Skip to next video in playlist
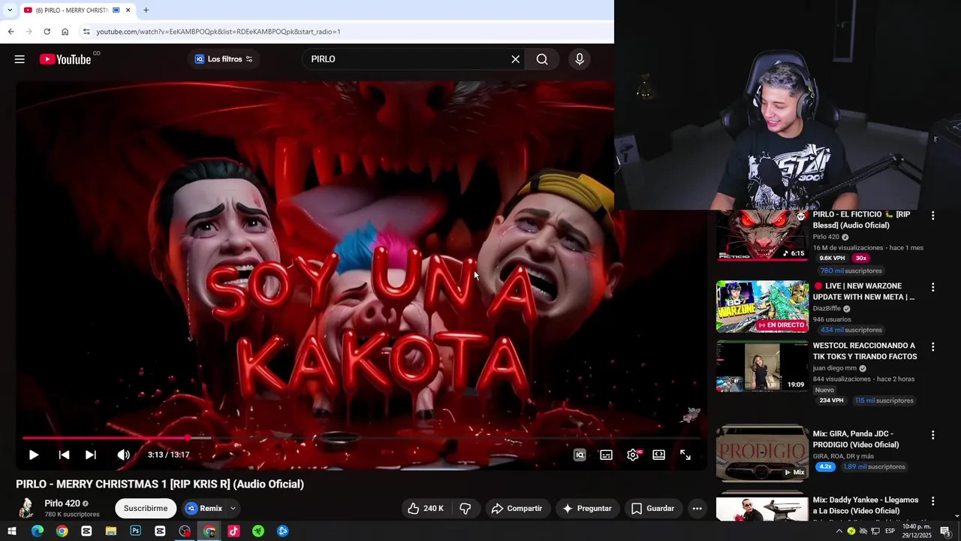This screenshot has height=541, width=961. click(x=91, y=455)
